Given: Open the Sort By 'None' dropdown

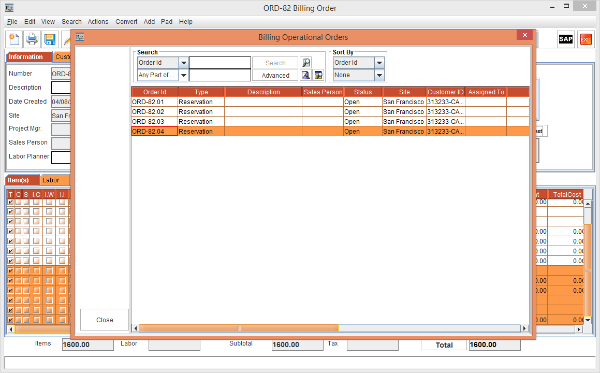Looking at the screenshot, I should 379,75.
